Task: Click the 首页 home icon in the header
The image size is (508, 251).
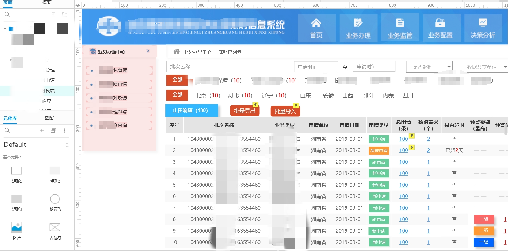Action: click(316, 23)
